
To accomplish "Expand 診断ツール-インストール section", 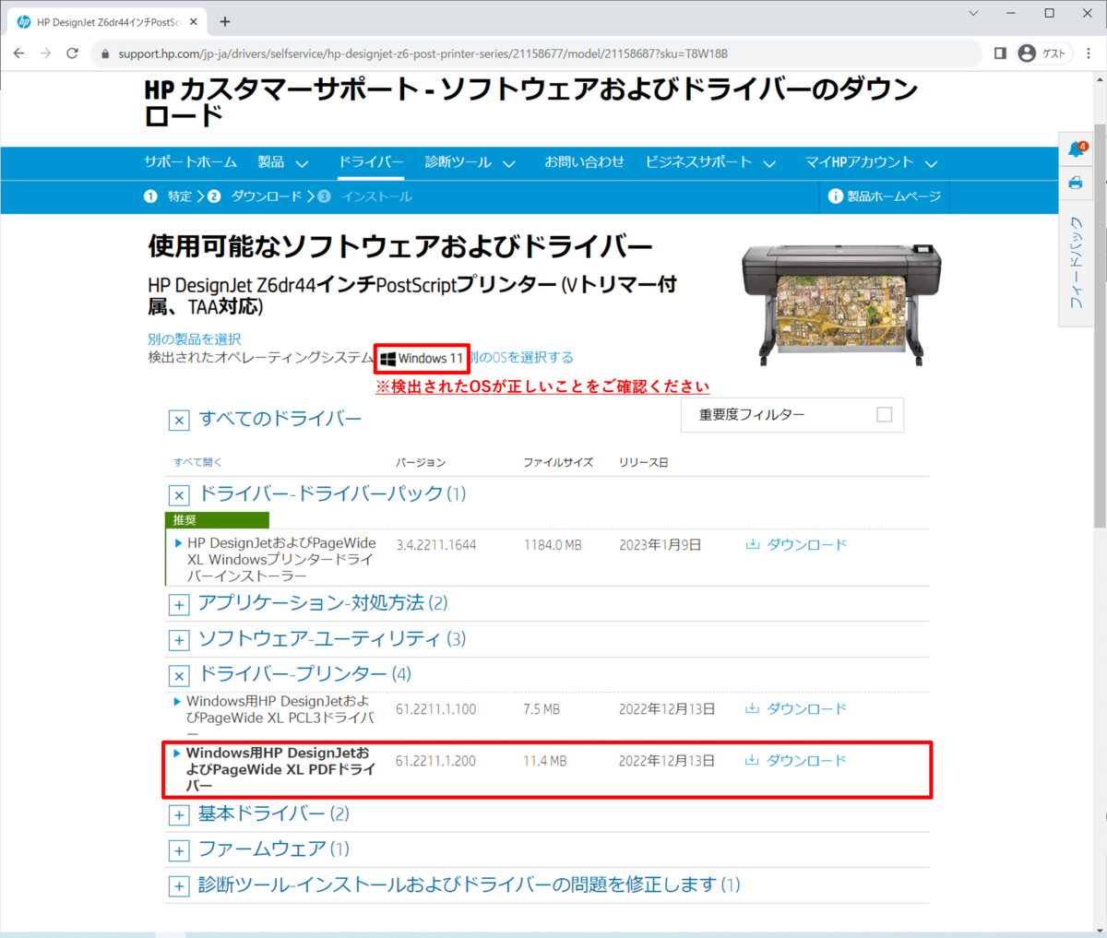I will pos(179,886).
